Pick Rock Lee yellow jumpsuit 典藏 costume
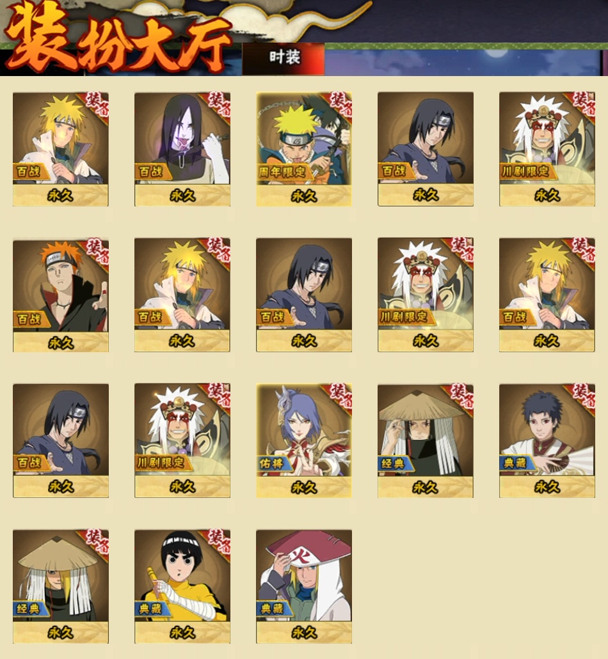The height and width of the screenshot is (659, 608). point(182,586)
